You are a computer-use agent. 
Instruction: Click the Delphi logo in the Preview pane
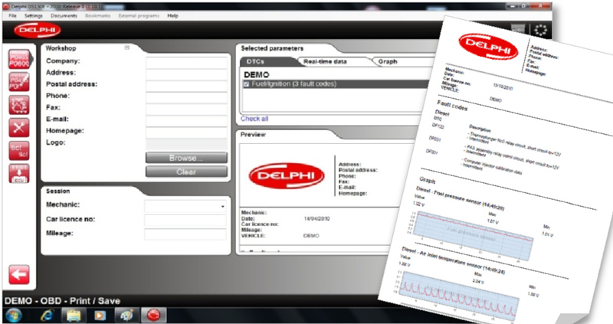pyautogui.click(x=287, y=175)
